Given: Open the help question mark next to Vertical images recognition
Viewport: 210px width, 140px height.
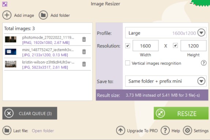Looking at the screenshot, I should click(x=203, y=63).
